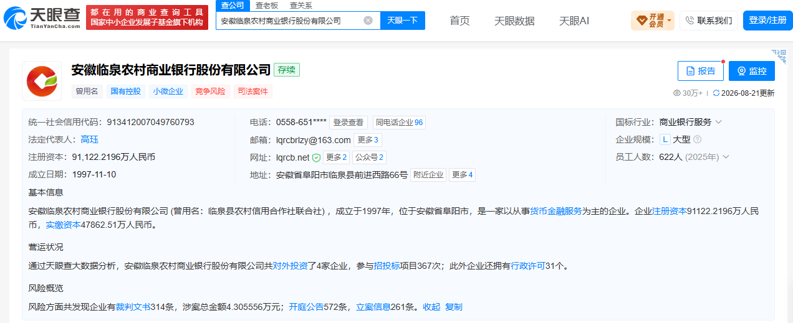Click the verified shield icon beside lqrcb.net
Screen dimensions: 793x323
[316, 157]
